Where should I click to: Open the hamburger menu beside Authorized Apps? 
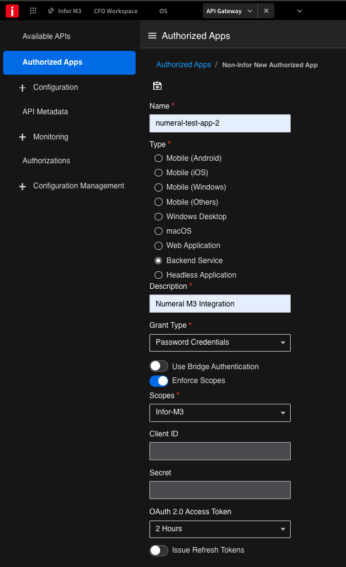[152, 36]
